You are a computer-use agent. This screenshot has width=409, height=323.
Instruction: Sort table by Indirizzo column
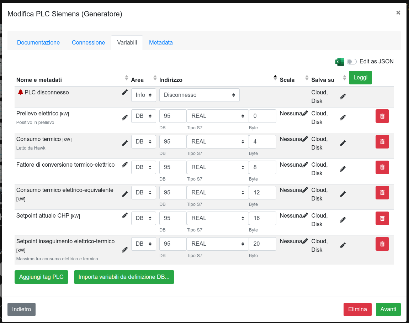click(x=275, y=78)
